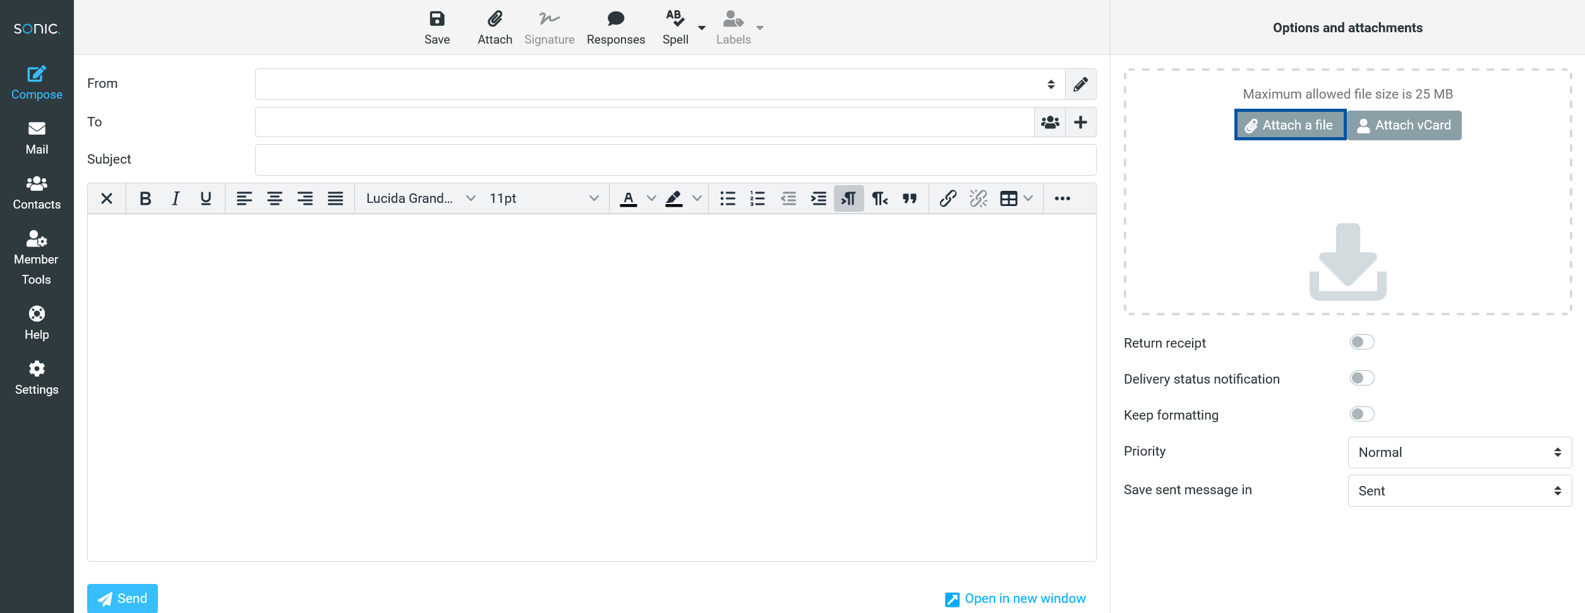The height and width of the screenshot is (613, 1585).
Task: Click inside the message body area
Action: [x=591, y=387]
